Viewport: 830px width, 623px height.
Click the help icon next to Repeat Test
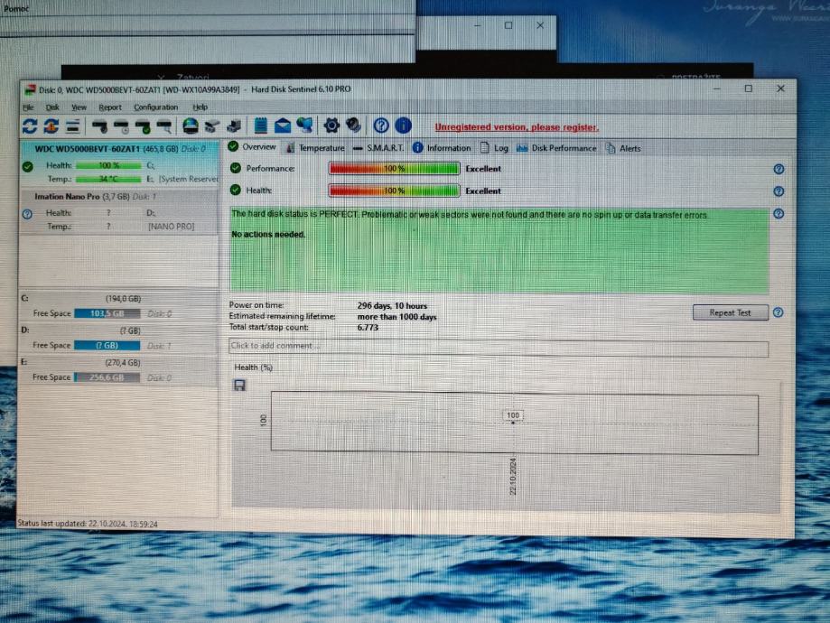(779, 312)
